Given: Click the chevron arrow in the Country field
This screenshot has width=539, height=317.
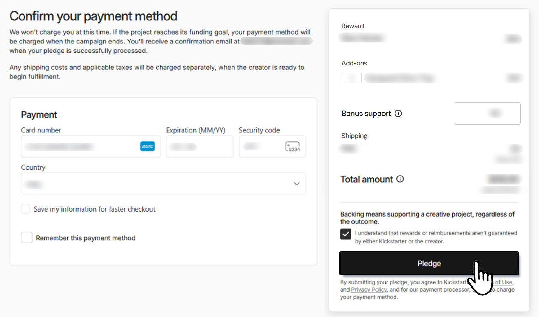Looking at the screenshot, I should point(297,184).
